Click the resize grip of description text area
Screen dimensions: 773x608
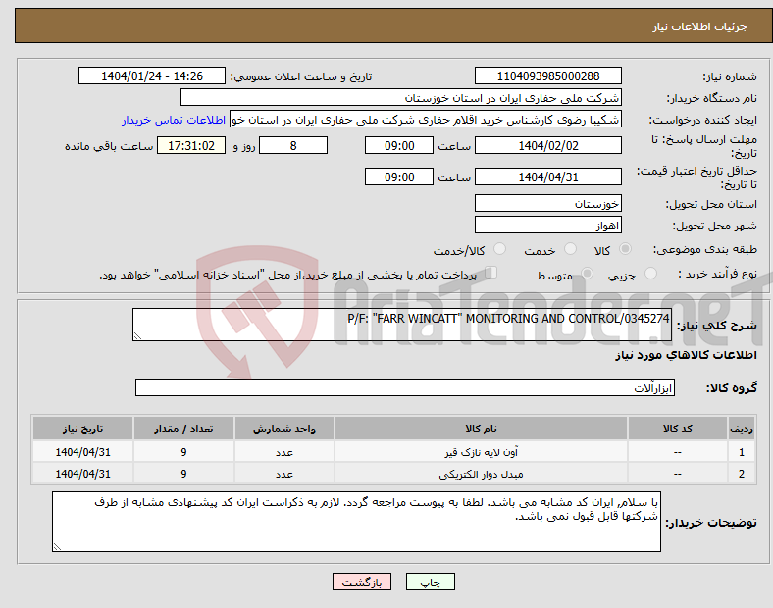pos(137,336)
